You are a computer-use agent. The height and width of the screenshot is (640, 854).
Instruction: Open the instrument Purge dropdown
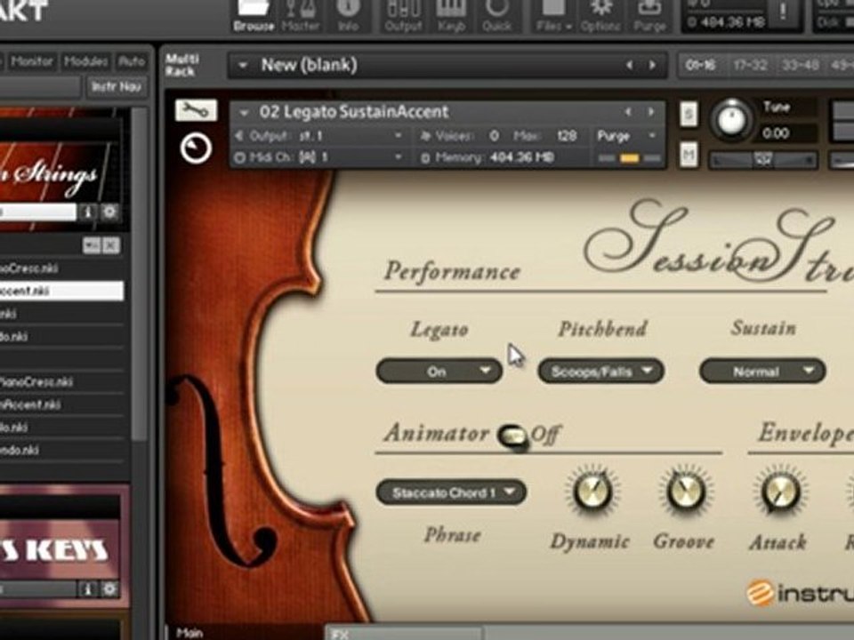(627, 135)
